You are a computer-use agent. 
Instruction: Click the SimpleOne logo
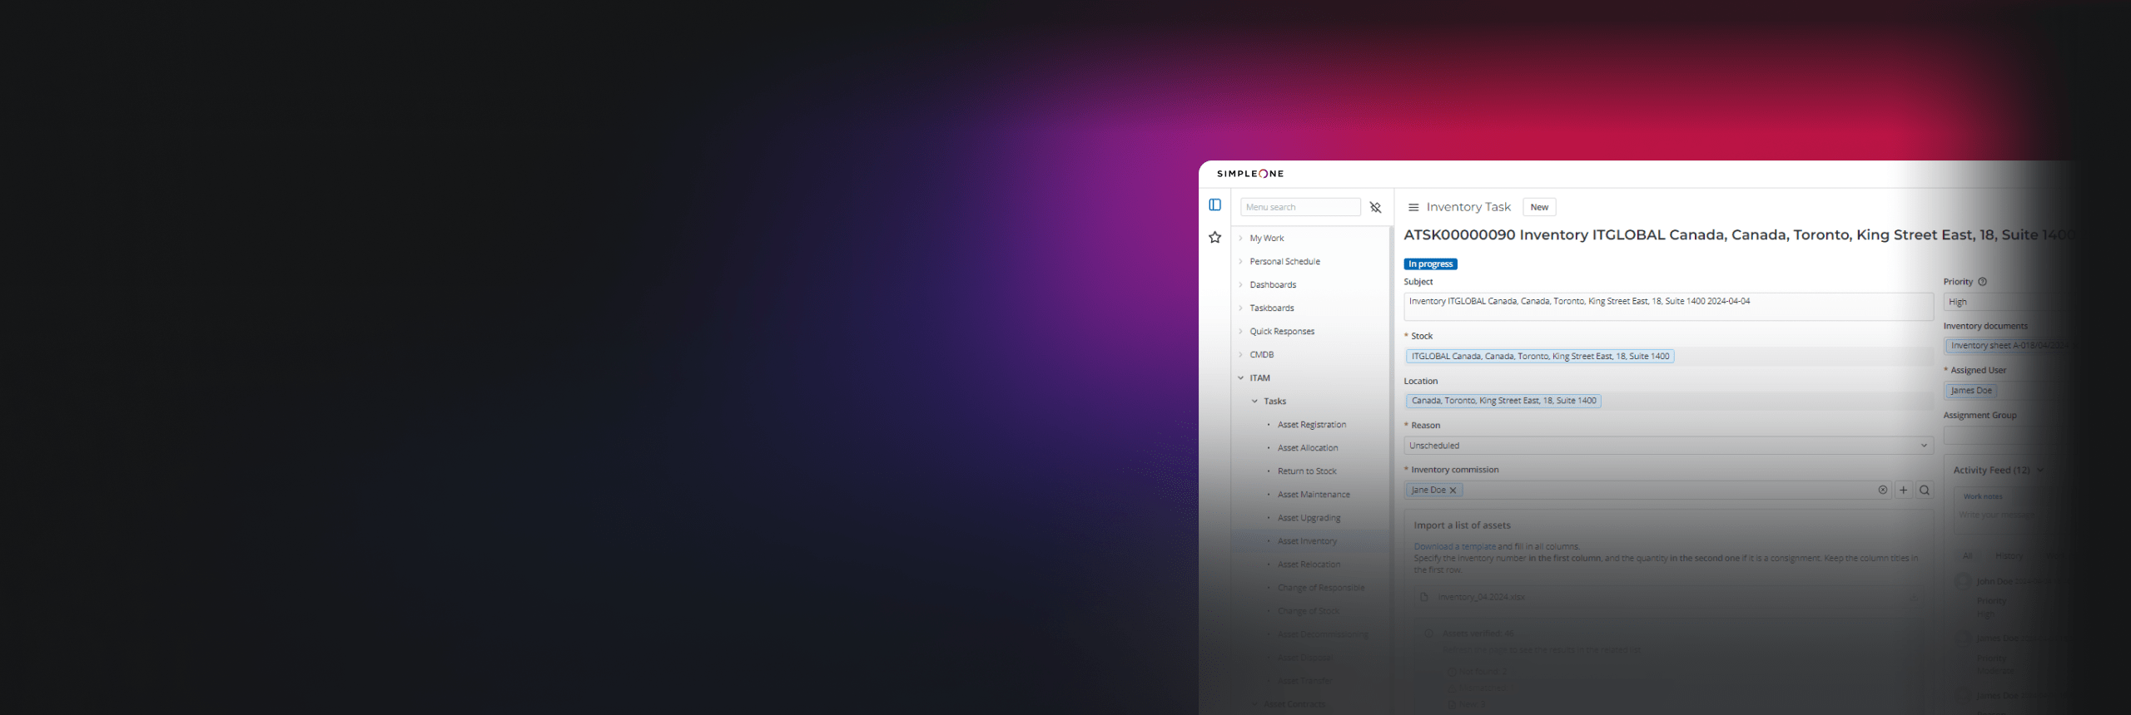pyautogui.click(x=1249, y=174)
